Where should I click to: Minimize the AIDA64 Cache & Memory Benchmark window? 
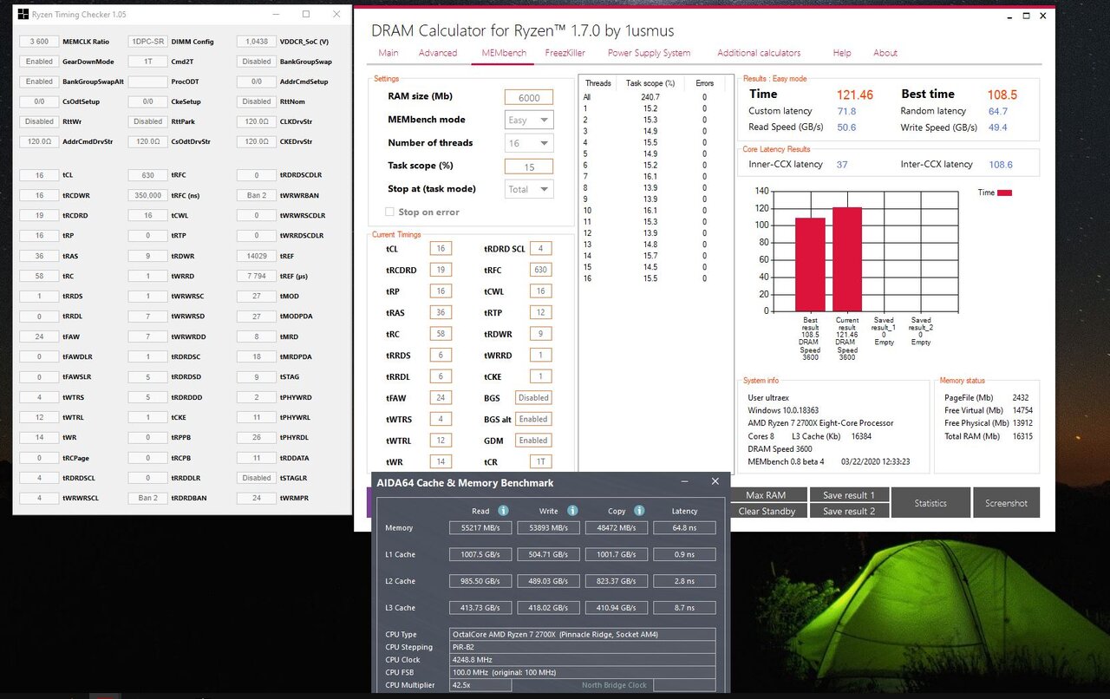coord(684,482)
